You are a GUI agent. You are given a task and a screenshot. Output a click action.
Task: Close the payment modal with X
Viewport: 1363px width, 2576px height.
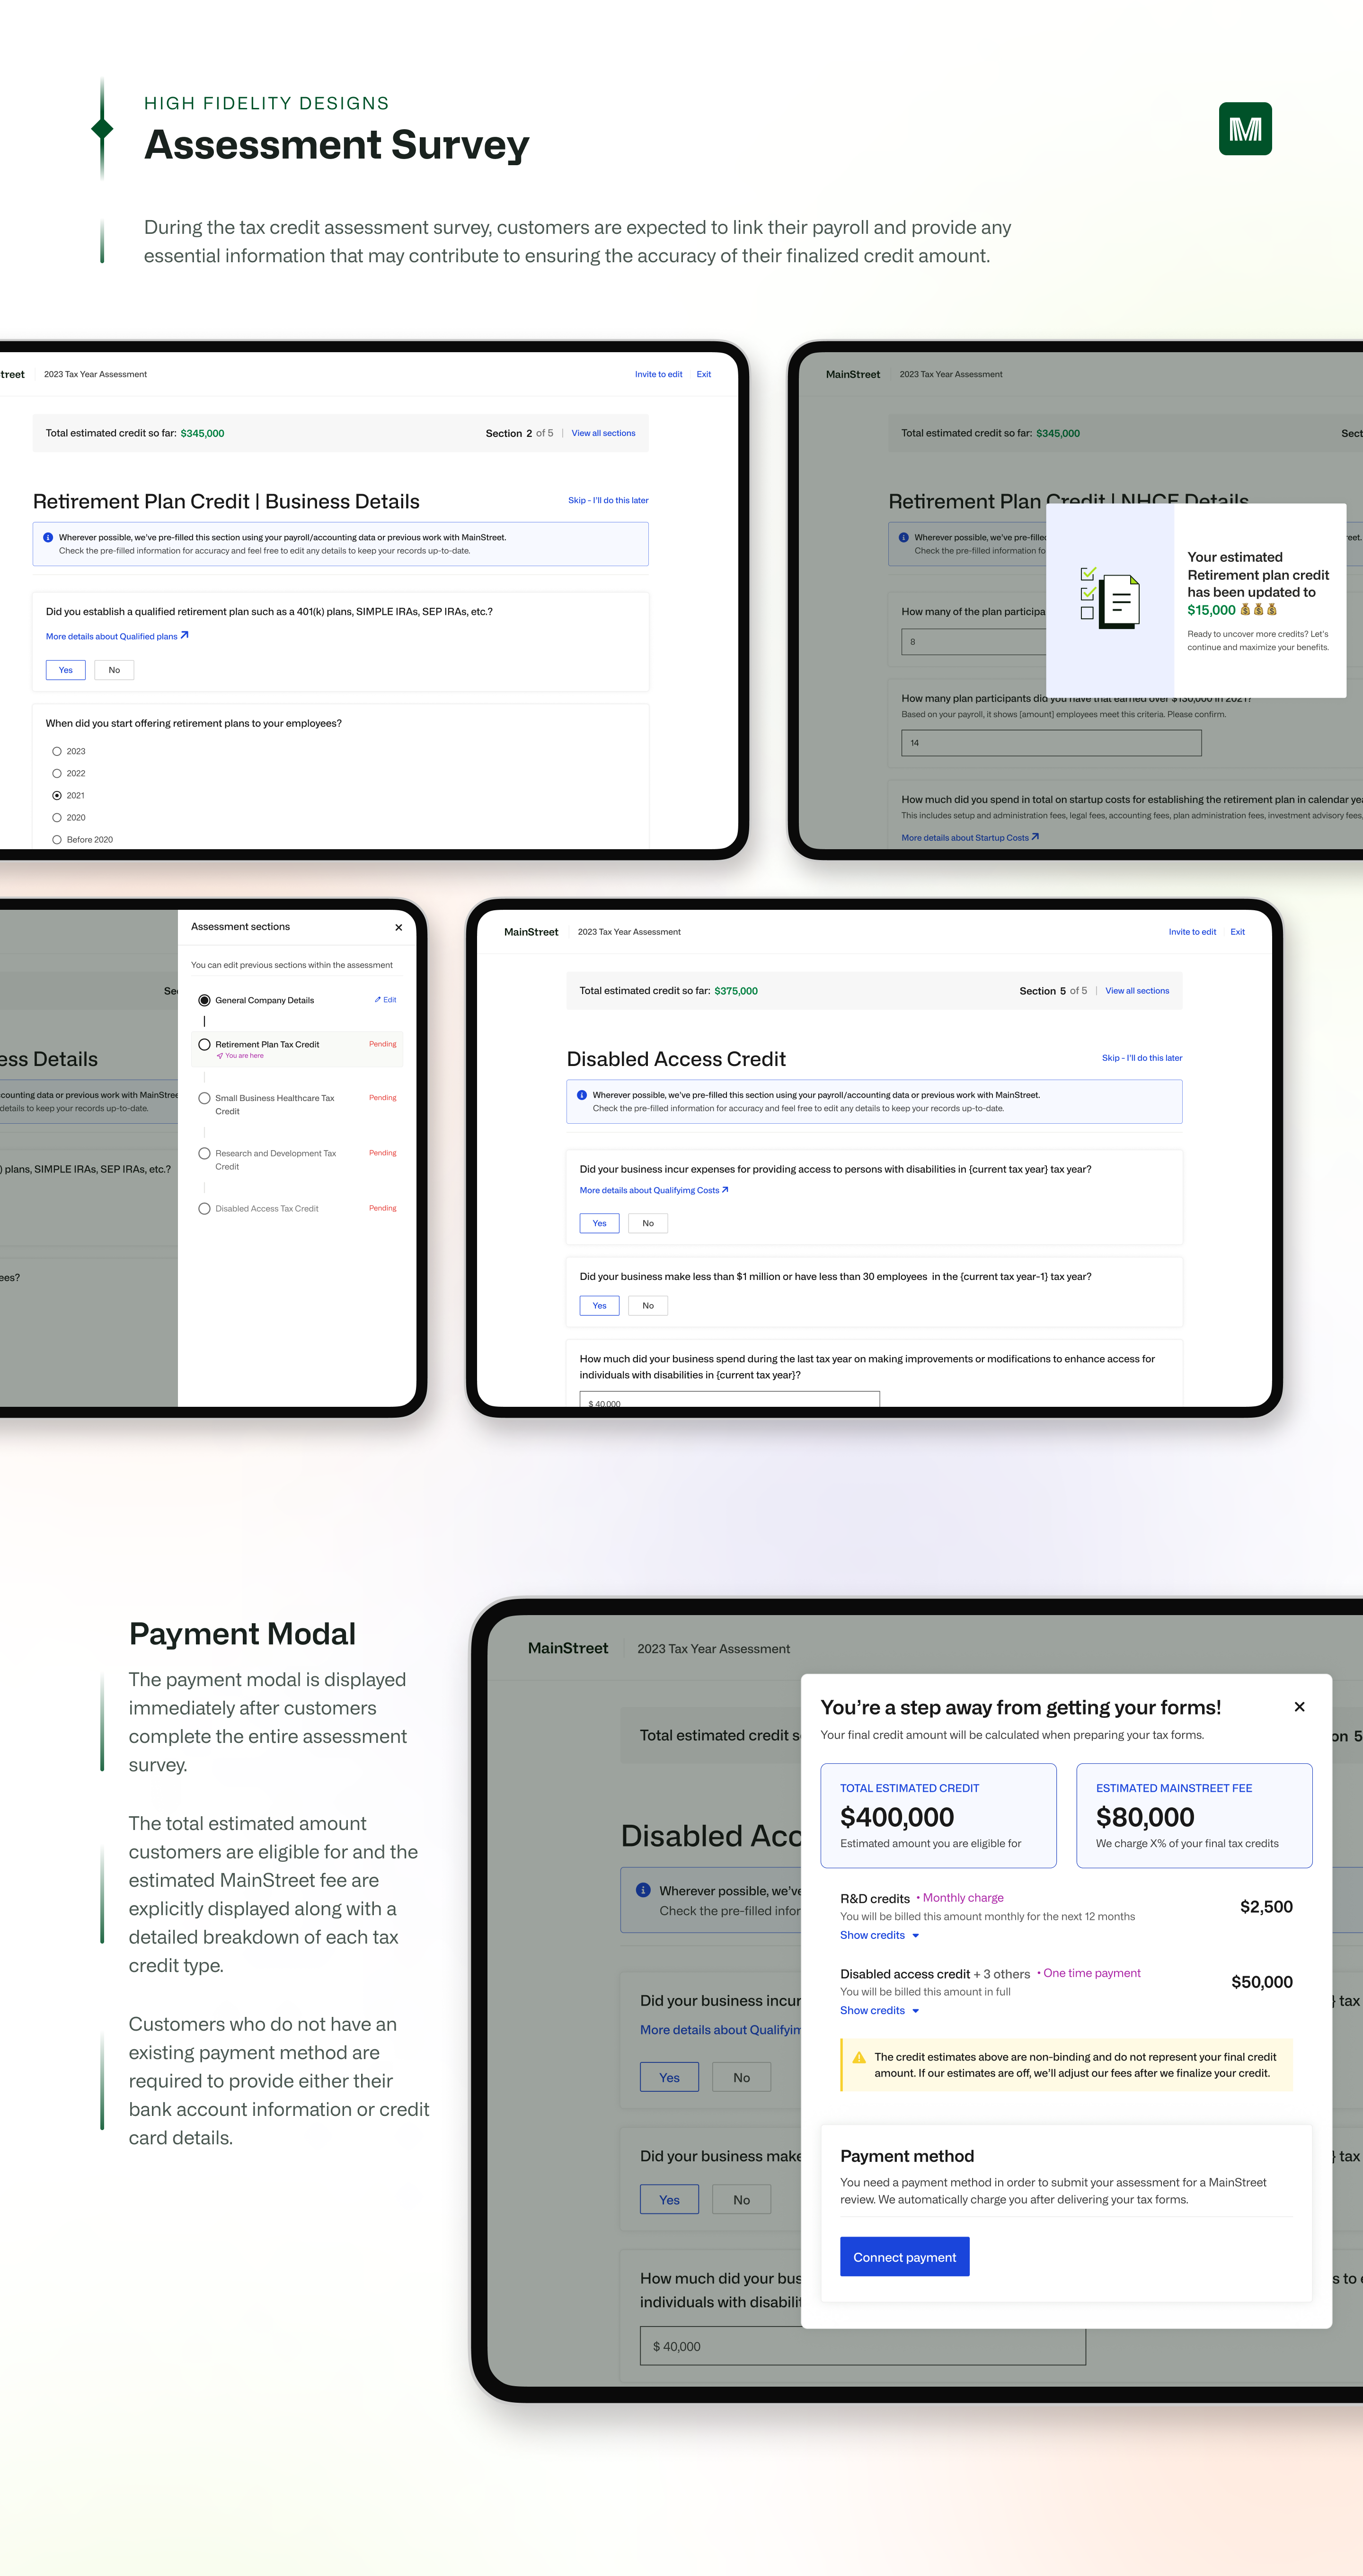(x=1299, y=1706)
